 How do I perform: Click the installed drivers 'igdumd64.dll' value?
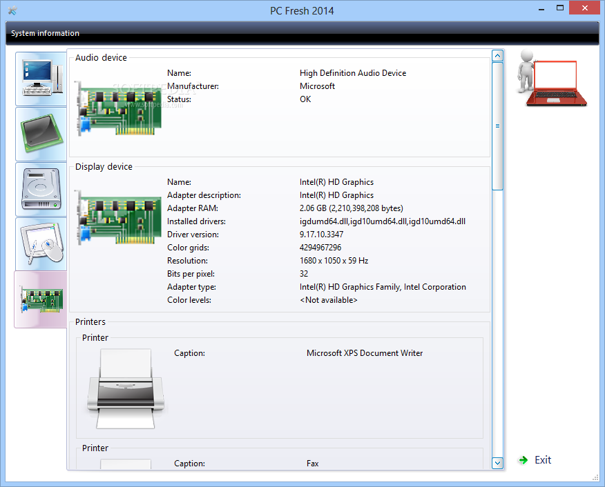coord(383,221)
